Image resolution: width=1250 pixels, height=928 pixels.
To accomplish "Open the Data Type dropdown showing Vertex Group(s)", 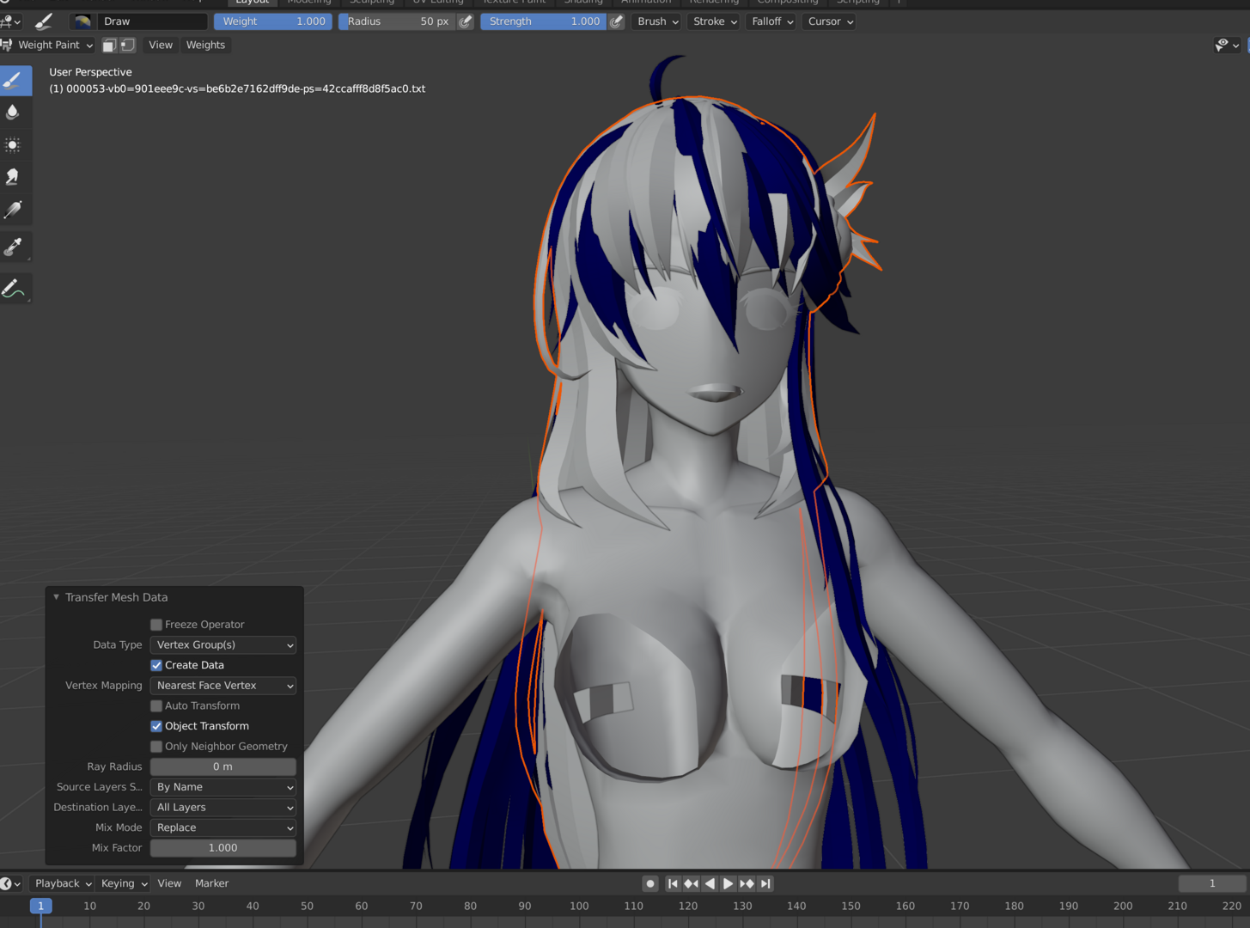I will 223,644.
